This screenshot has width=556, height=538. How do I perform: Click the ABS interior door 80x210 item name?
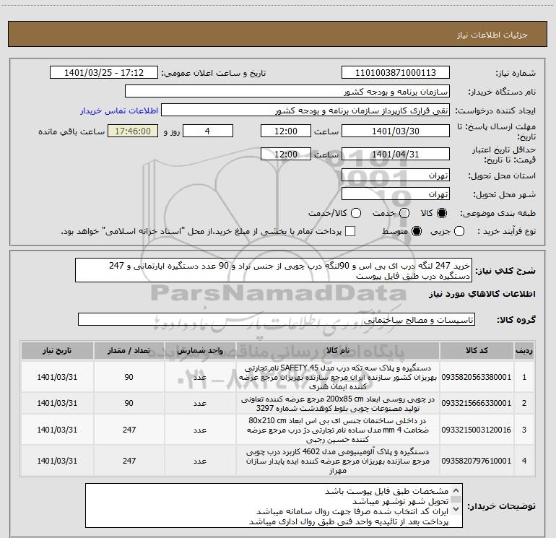(338, 430)
